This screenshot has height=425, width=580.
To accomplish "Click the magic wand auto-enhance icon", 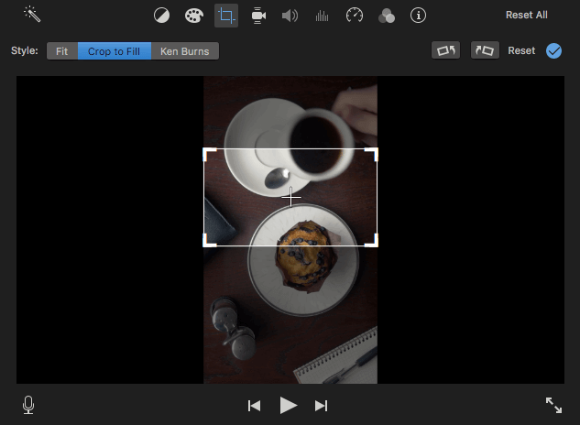I will [32, 14].
